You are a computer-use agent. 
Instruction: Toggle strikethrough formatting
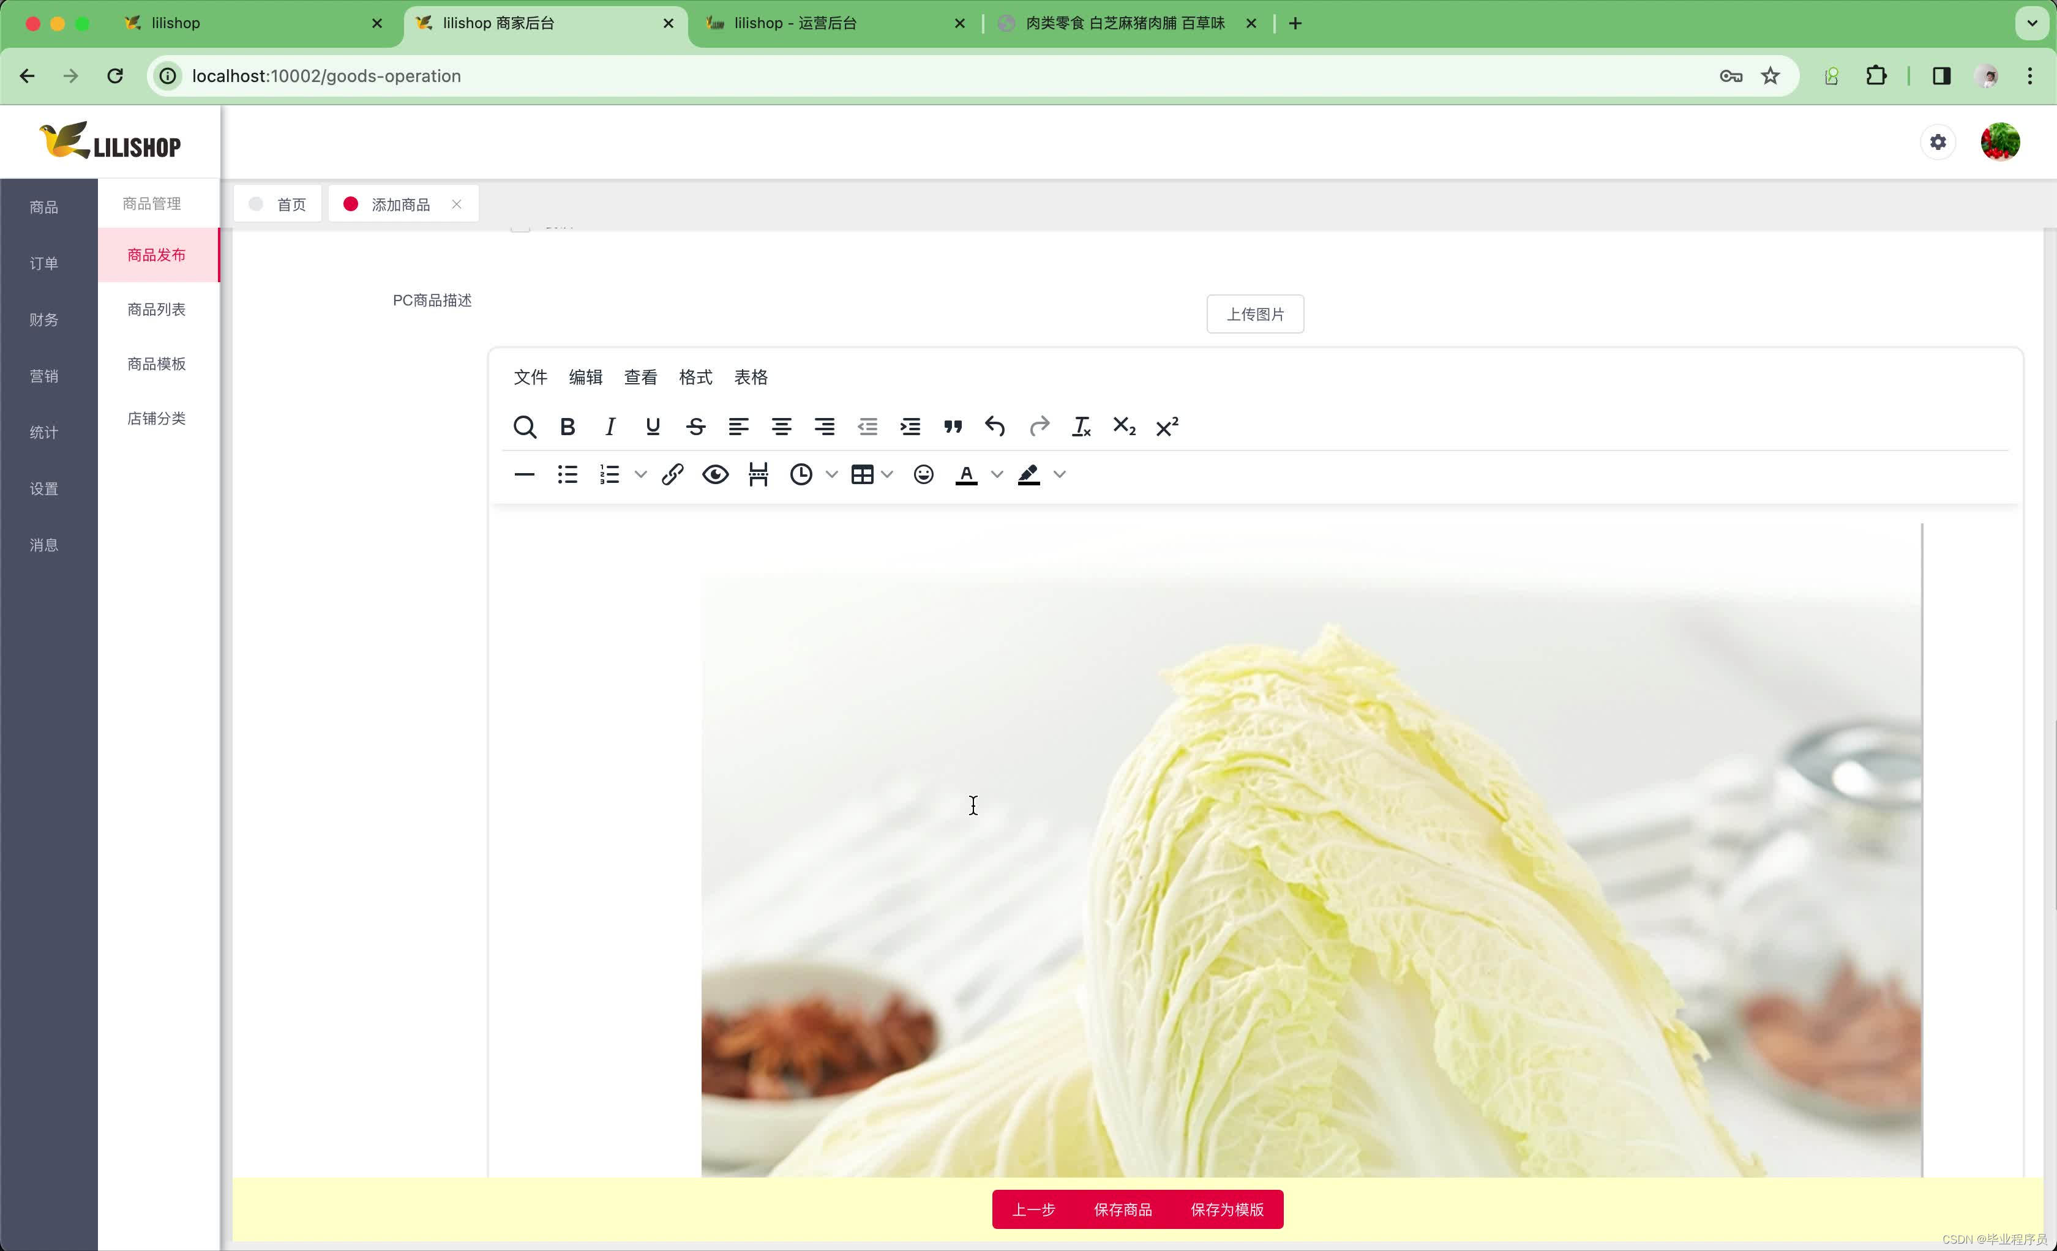pos(695,427)
